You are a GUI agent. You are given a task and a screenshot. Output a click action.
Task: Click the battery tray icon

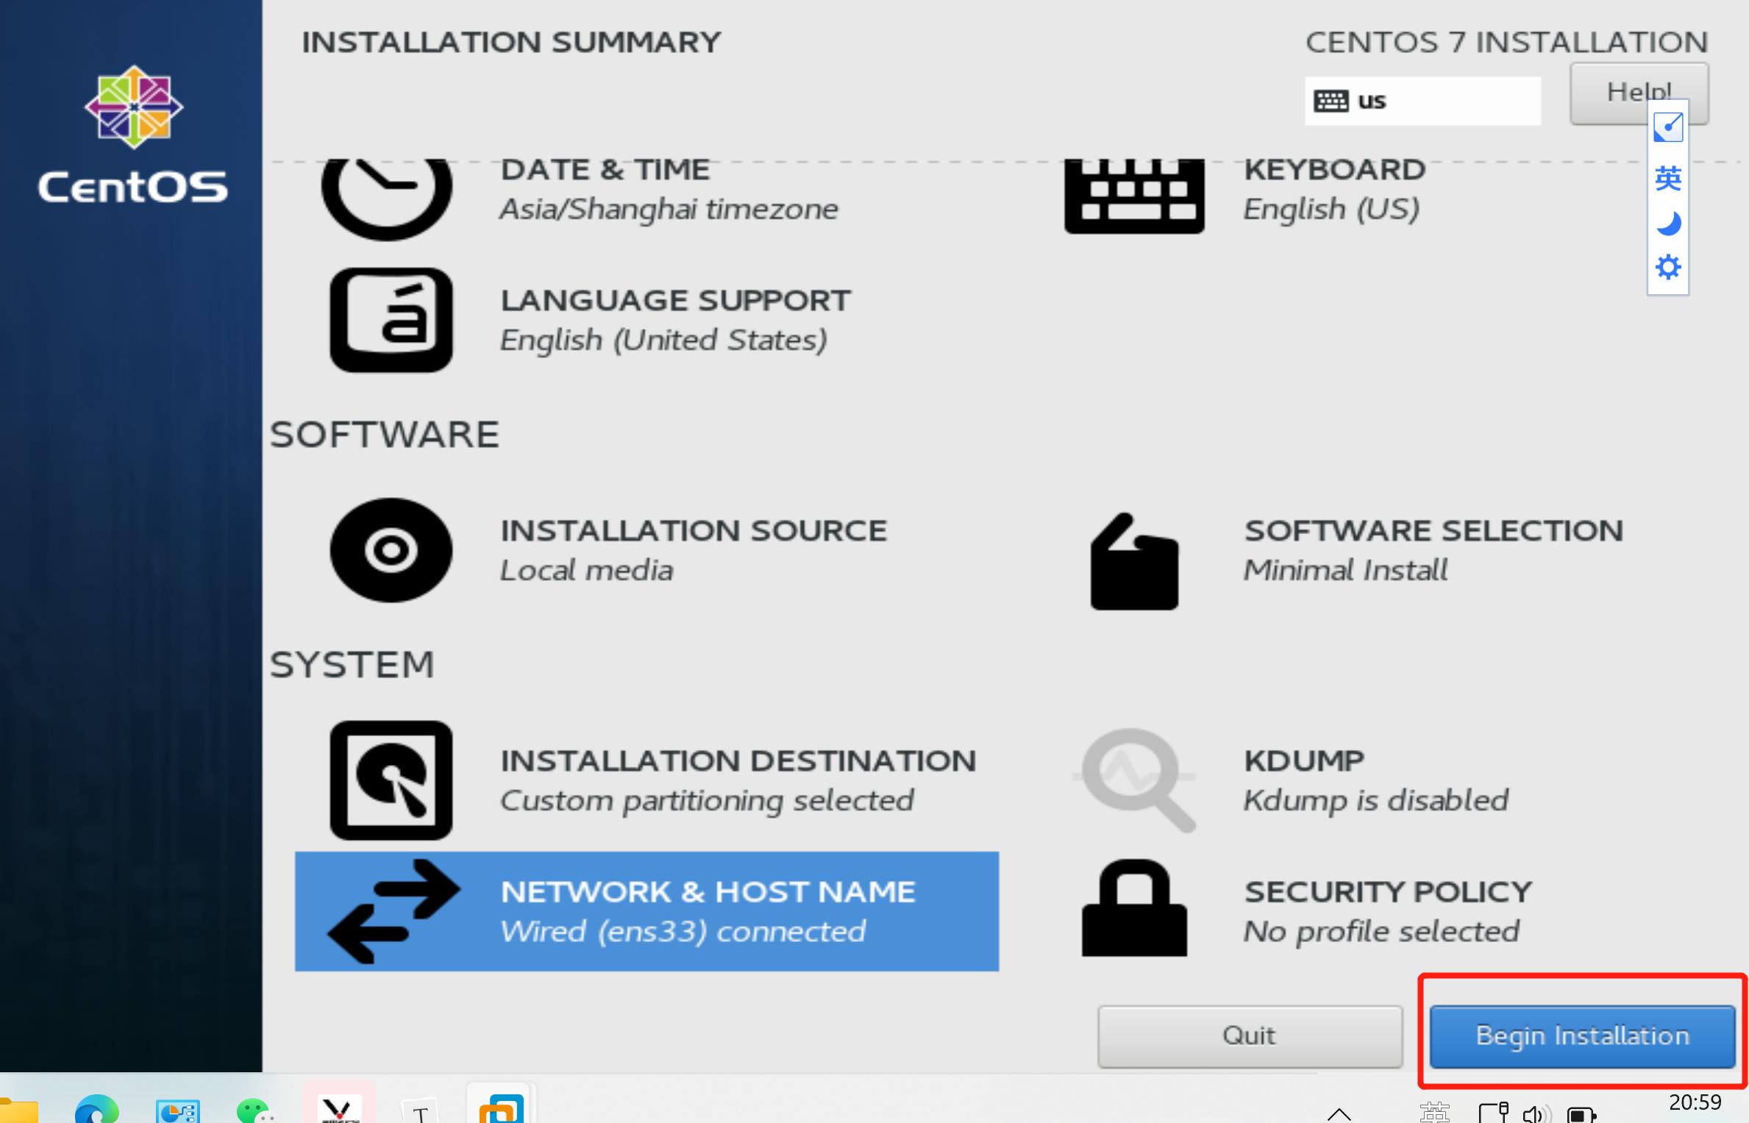click(1581, 1114)
